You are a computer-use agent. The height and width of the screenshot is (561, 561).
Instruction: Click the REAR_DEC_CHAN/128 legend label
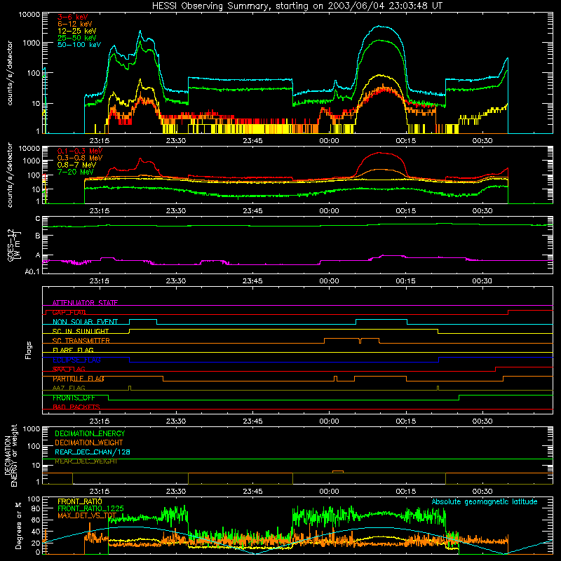[x=93, y=452]
